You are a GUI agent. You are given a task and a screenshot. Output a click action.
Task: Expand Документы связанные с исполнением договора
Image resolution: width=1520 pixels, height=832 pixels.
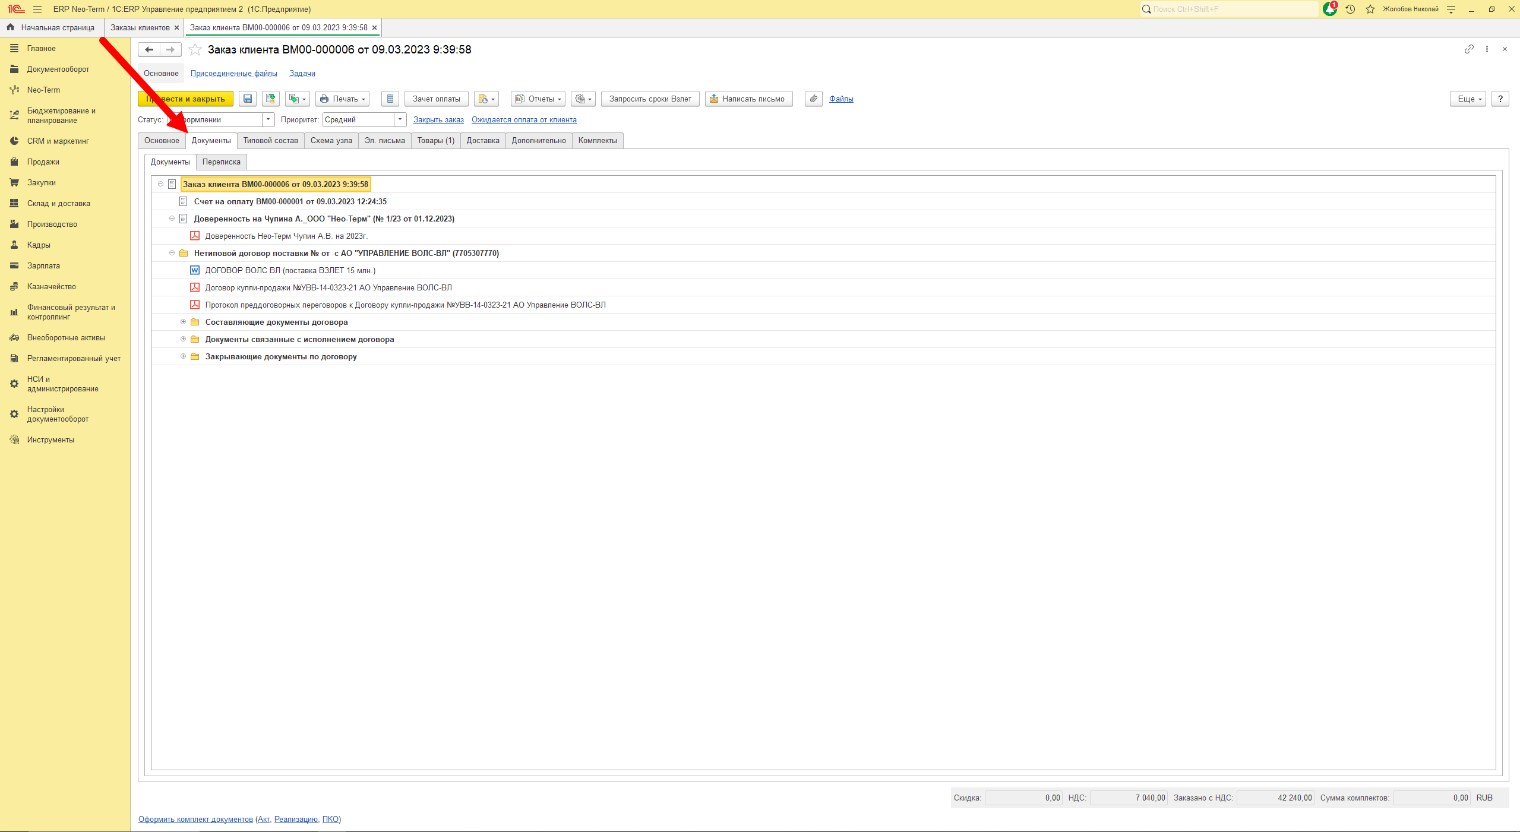pyautogui.click(x=183, y=339)
